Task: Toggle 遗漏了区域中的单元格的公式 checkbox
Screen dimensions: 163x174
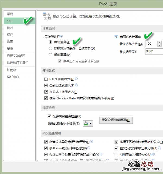Action: [x=116, y=142]
